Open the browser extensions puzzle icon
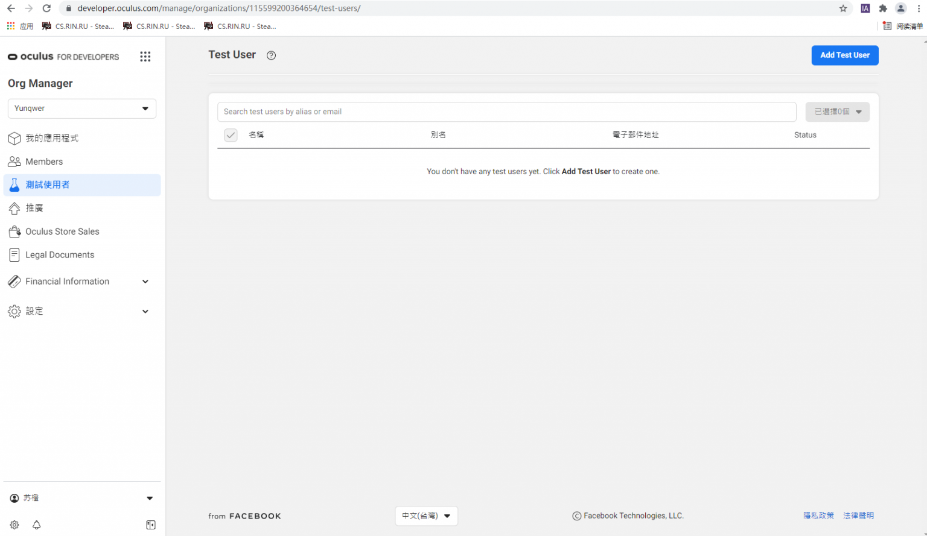927x536 pixels. [883, 8]
